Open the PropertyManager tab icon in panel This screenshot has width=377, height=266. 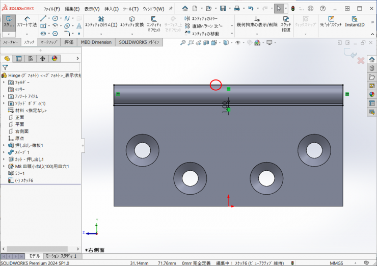pos(19,59)
